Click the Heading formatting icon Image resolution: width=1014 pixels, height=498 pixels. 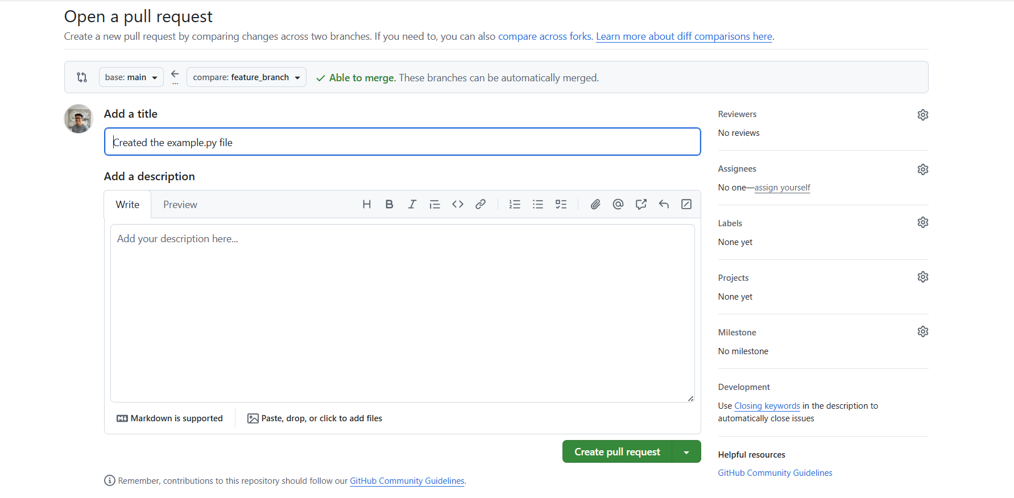click(367, 205)
